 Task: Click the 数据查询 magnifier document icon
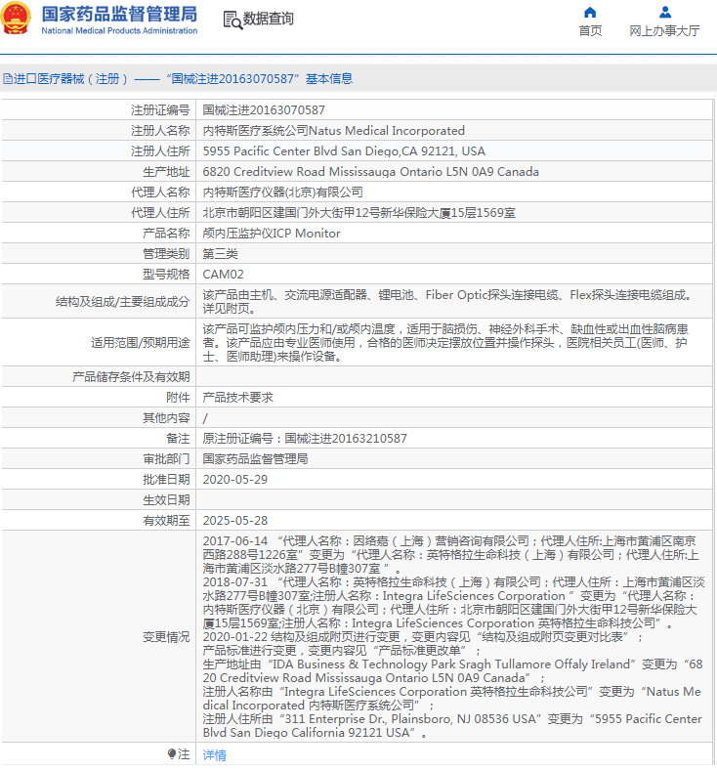click(232, 20)
